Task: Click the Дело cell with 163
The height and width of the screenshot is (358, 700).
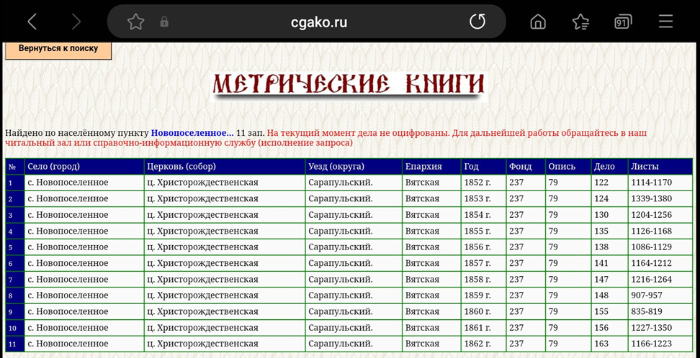Action: pyautogui.click(x=601, y=344)
